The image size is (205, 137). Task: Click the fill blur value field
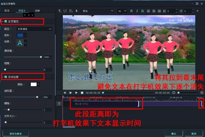point(48,70)
